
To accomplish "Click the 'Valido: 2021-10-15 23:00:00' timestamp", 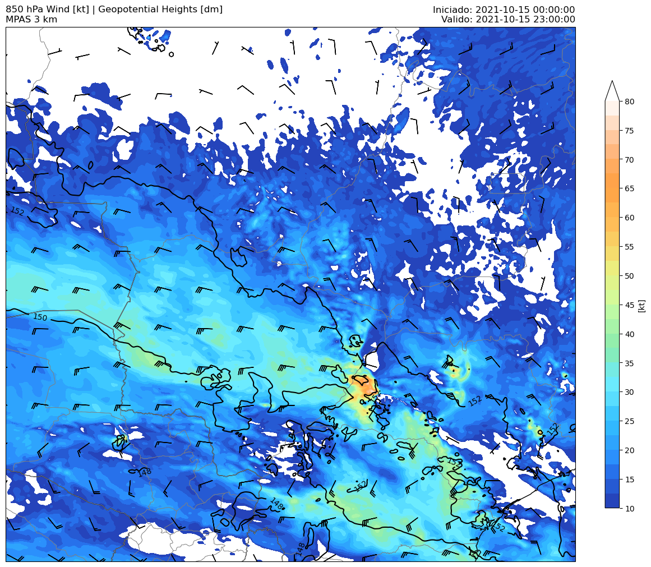I will (508, 19).
